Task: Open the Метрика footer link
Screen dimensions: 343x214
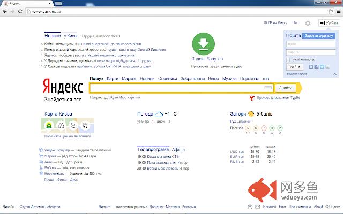Action: (173, 207)
